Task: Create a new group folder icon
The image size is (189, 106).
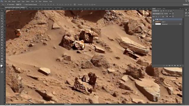Action: (175, 66)
